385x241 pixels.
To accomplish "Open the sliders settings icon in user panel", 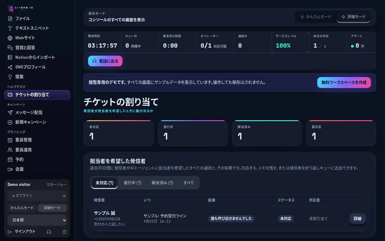I will [64, 232].
